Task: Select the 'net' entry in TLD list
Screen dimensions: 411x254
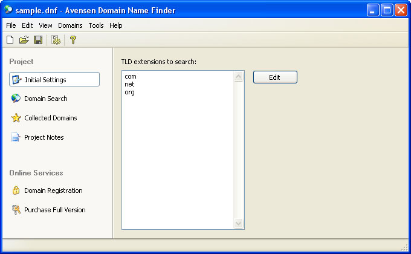Action: click(129, 85)
